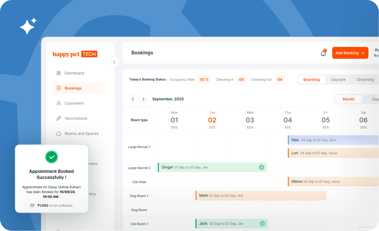379x231 pixels.
Task: Toggle check mark on Jack booking
Action: (x=262, y=223)
